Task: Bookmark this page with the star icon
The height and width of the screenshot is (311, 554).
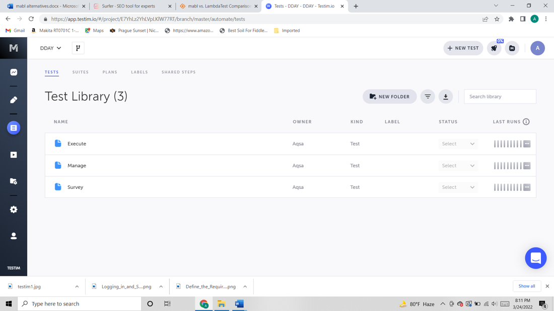Action: 497,19
